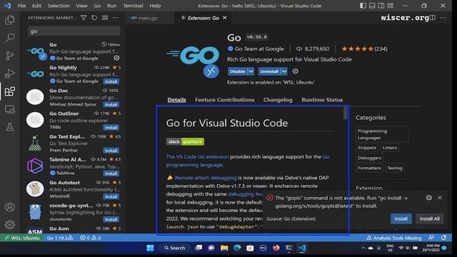Click Install All in notification
The width and height of the screenshot is (457, 257).
[x=429, y=219]
